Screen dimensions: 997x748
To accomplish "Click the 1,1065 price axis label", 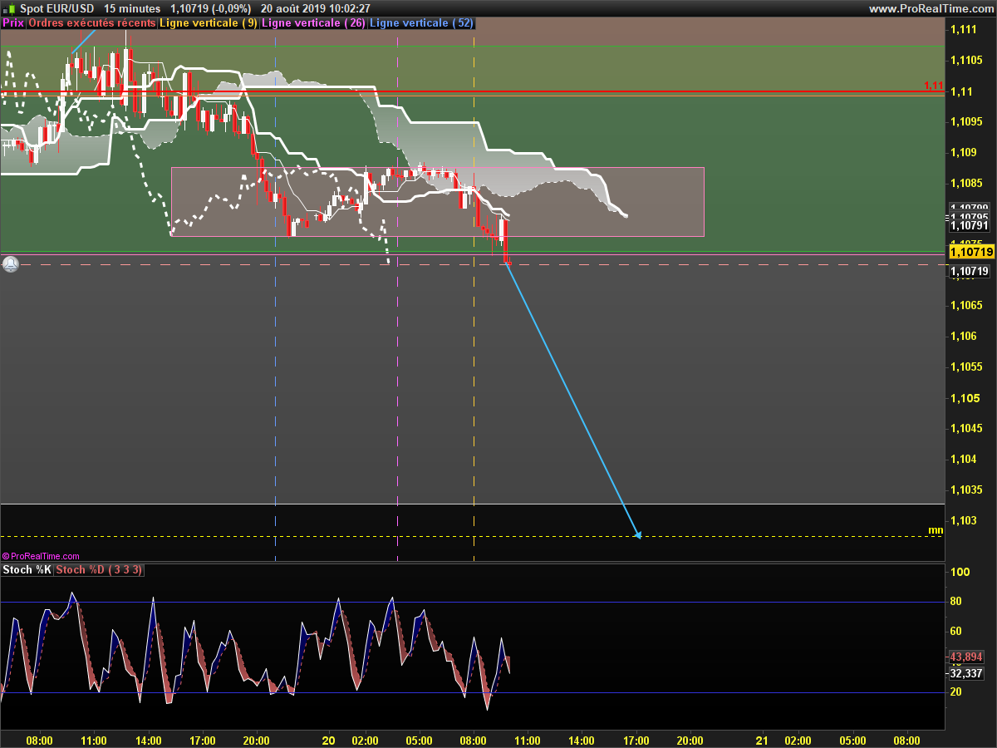I will [x=965, y=305].
